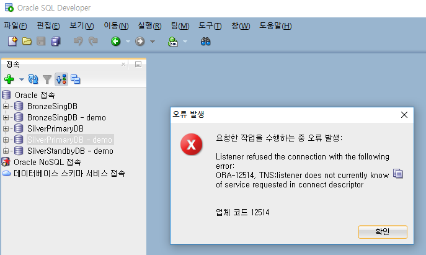This screenshot has width=426, height=255.
Task: Click the 오류 발생 dialog title
Action: click(189, 114)
